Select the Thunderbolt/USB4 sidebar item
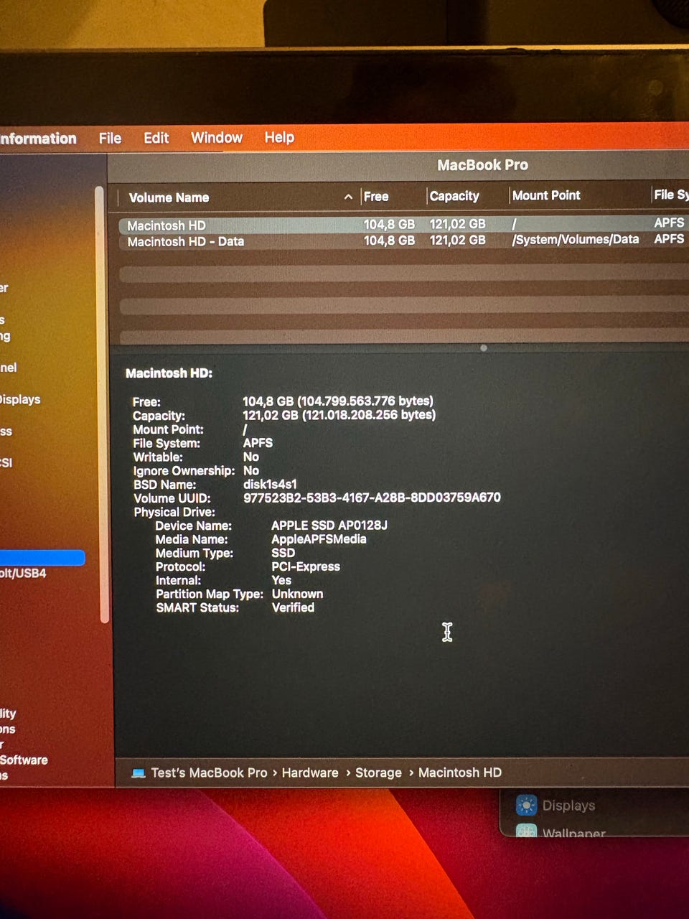Viewport: 689px width, 919px height. pos(23,573)
